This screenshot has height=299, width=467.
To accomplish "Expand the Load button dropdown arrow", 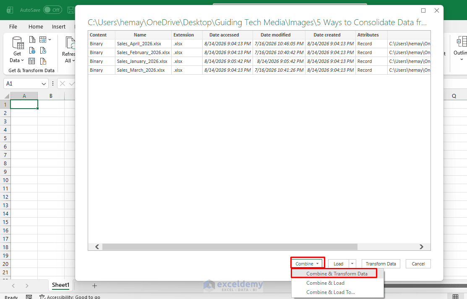I will pos(352,264).
